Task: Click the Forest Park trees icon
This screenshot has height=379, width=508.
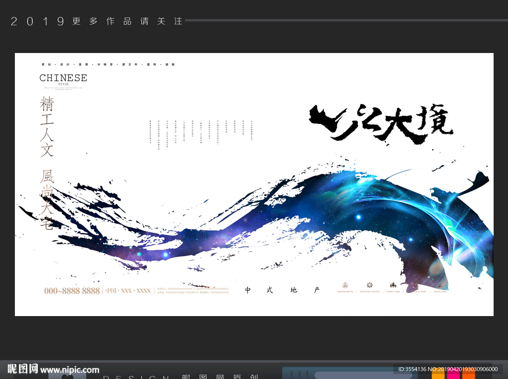Action: (393, 285)
